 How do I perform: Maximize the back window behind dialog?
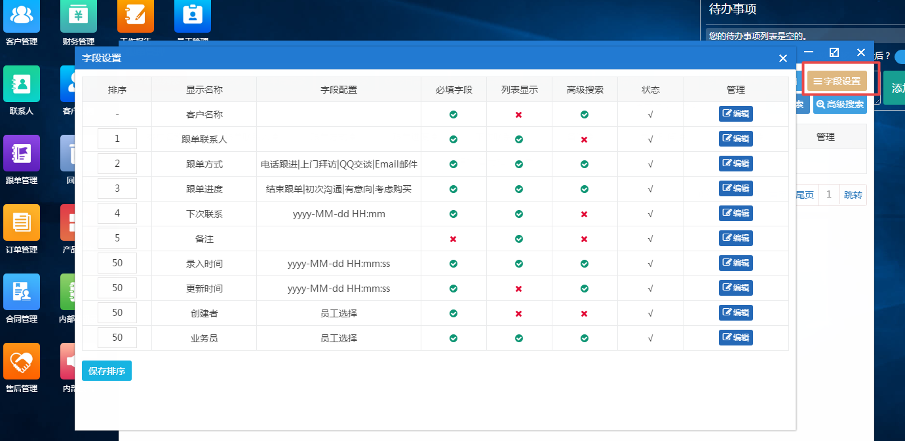coord(834,52)
